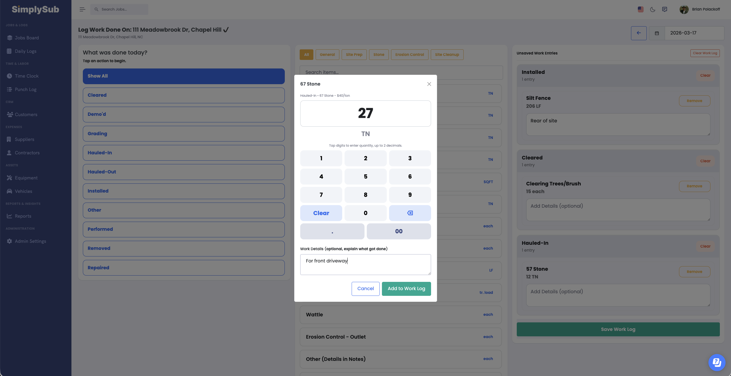
Task: Click the back arrow button
Action: (638, 33)
